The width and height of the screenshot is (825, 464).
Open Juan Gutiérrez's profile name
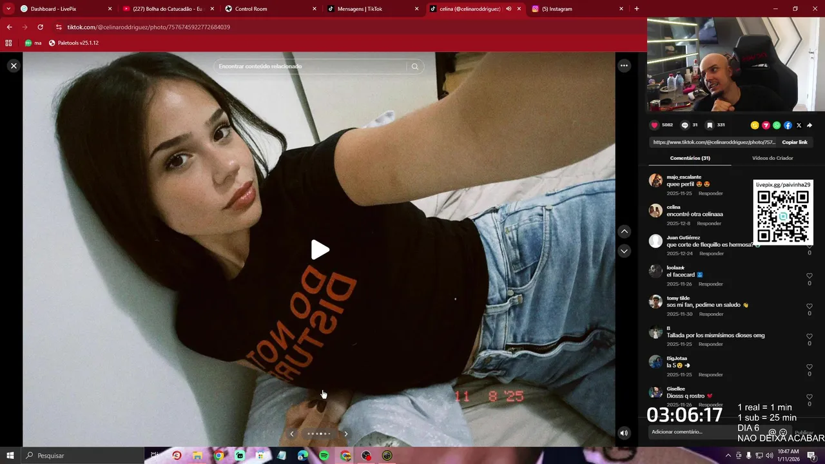pyautogui.click(x=683, y=237)
